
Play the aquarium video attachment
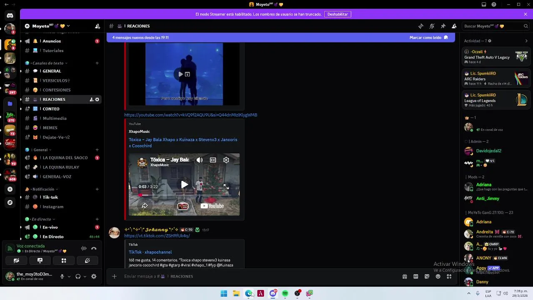tap(180, 74)
